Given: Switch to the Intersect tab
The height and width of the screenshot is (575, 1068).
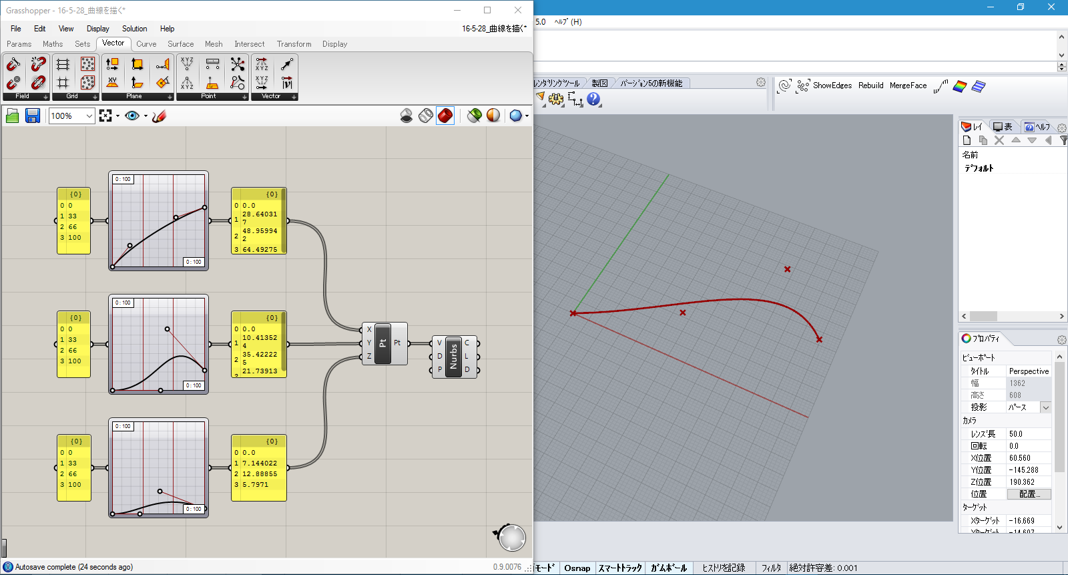Looking at the screenshot, I should (249, 44).
